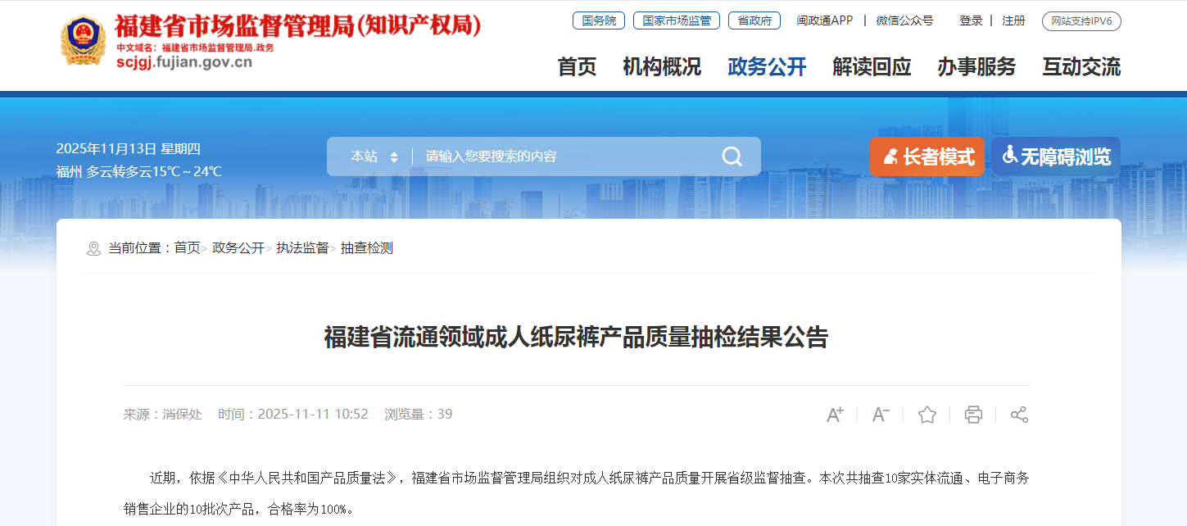The height and width of the screenshot is (526, 1187).
Task: Decrease font size with A- icon
Action: [x=881, y=415]
